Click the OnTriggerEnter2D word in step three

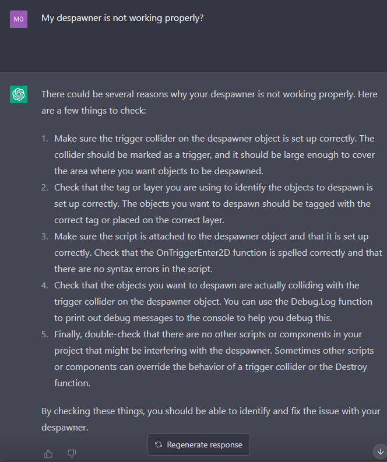tap(193, 253)
